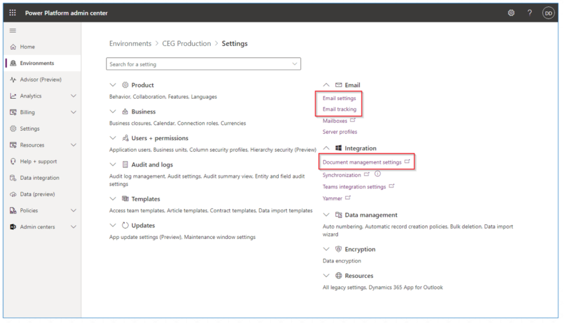This screenshot has width=564, height=323.
Task: Click the info icon beside Synchronization
Action: 377,175
